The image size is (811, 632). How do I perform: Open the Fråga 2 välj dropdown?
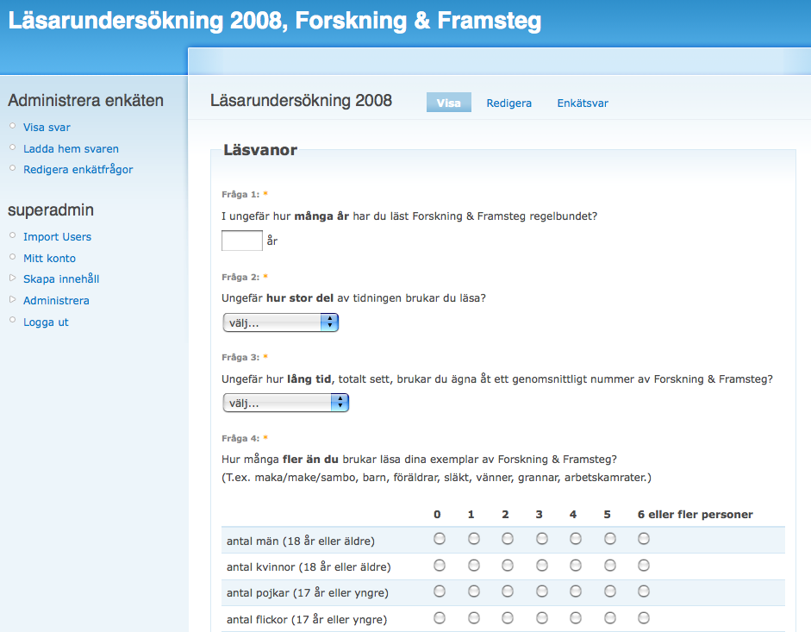coord(280,322)
